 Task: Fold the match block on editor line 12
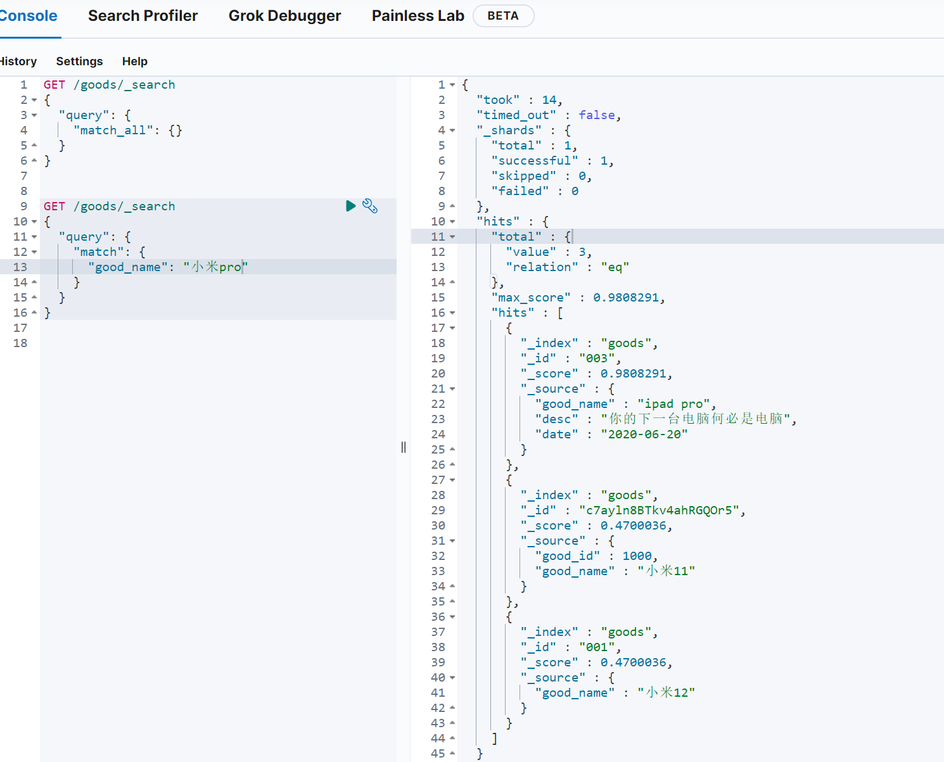click(34, 252)
